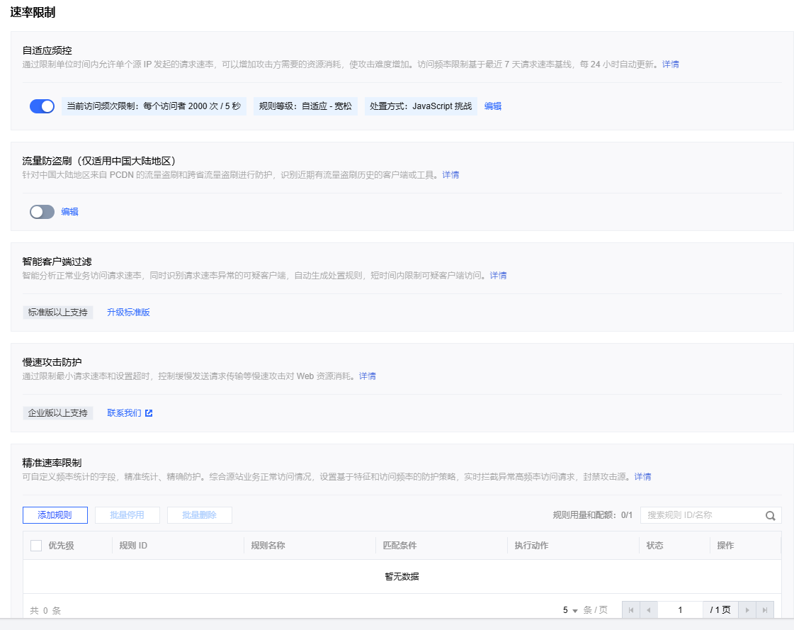Click the page number input field
The image size is (794, 630).
click(x=680, y=610)
